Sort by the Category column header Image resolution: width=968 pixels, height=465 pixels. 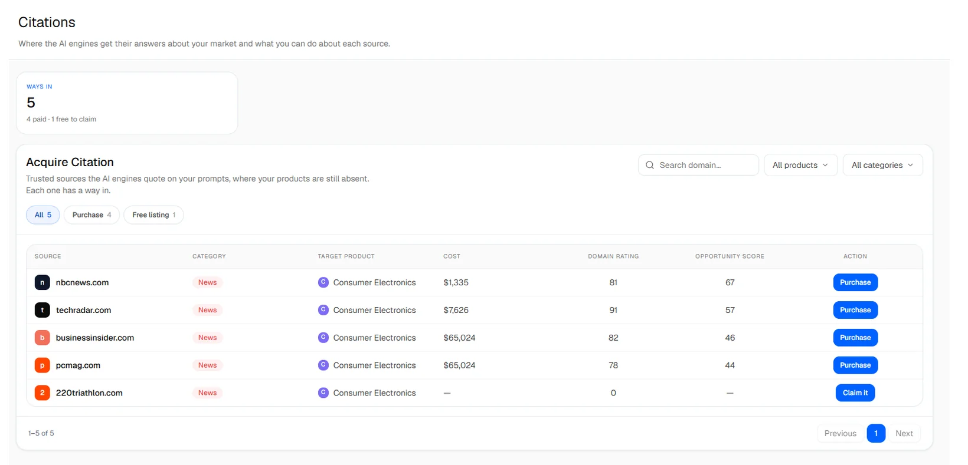click(x=209, y=256)
